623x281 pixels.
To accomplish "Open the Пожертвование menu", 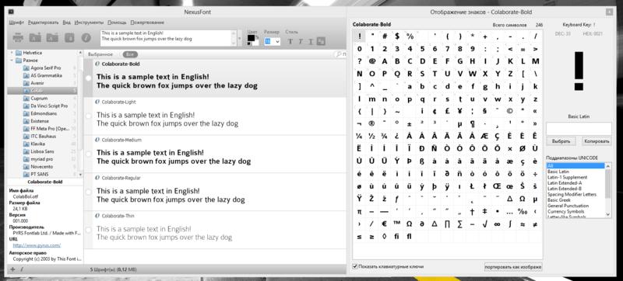I will (x=147, y=23).
